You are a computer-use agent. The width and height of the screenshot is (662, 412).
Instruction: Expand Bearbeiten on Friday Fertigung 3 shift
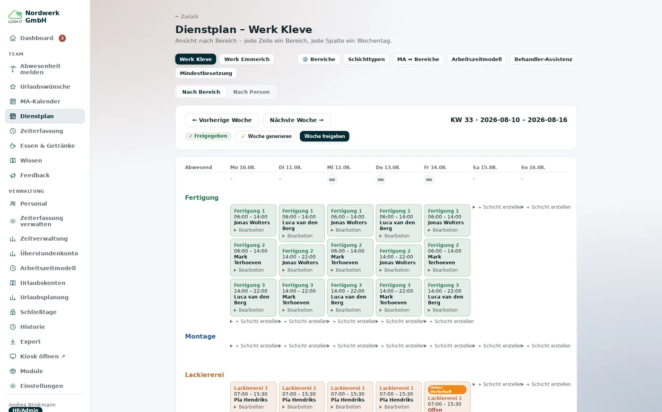(x=443, y=311)
